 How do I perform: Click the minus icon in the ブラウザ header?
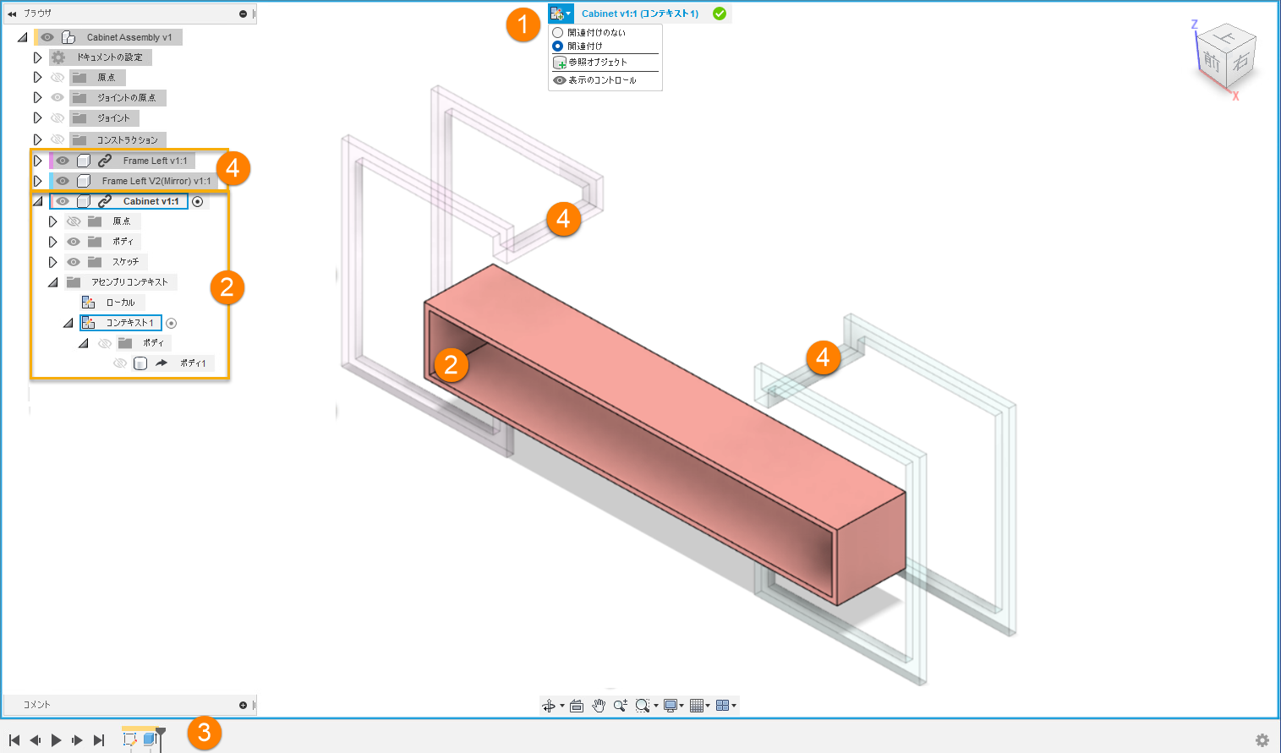coord(244,14)
